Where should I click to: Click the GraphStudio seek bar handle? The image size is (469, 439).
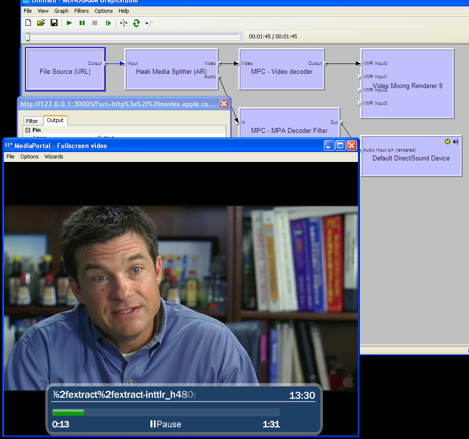28,37
